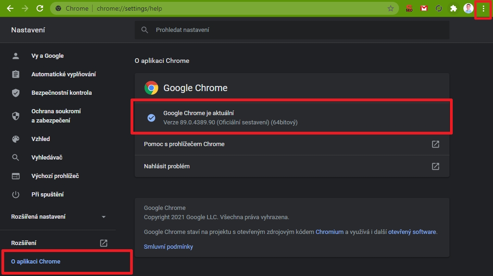This screenshot has height=276, width=493.
Task: Click the external link icon for Nahlásit problém
Action: (436, 166)
